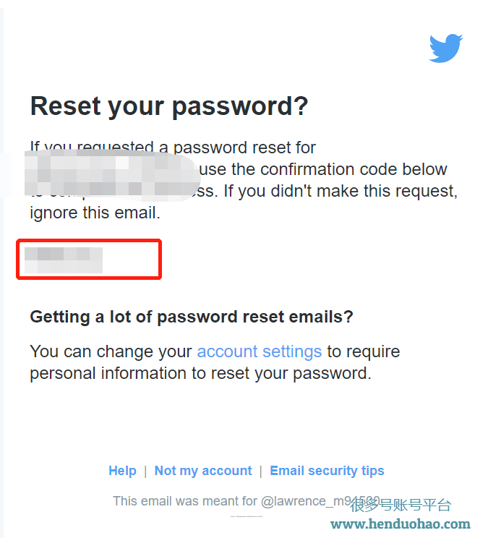Viewport: 480px width, 538px height.
Task: Click the www.henduohao.com watermark
Action: [x=400, y=524]
